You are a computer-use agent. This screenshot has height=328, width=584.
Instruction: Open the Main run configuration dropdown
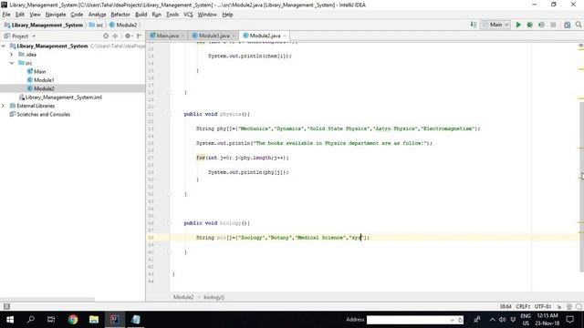(495, 25)
